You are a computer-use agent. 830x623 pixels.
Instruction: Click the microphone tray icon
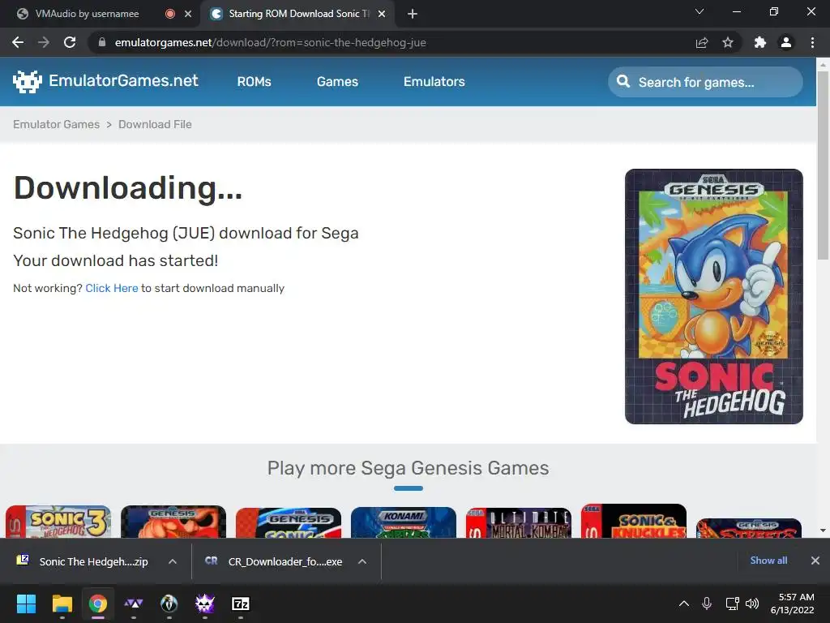(x=707, y=604)
